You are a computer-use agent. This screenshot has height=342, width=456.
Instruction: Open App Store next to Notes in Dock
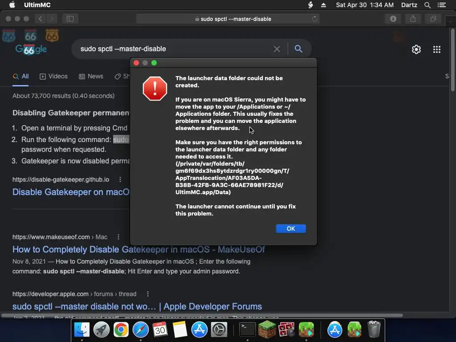pos(199,330)
